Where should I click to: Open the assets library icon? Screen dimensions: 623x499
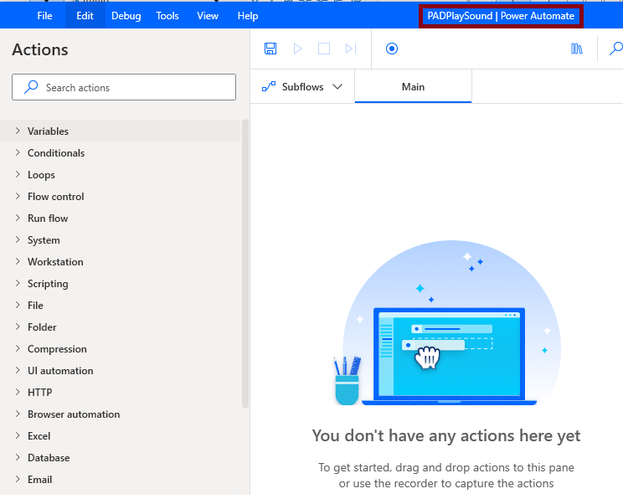[576, 49]
